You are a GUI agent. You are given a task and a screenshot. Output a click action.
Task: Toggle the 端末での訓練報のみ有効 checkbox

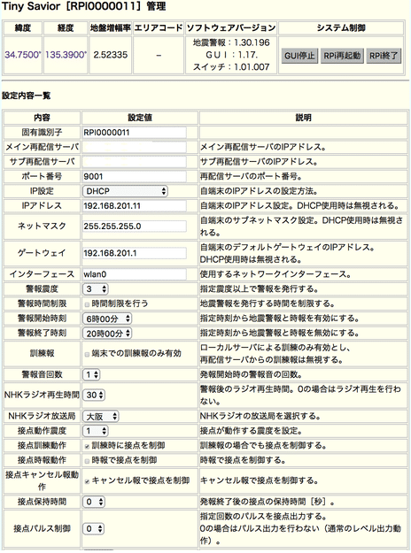(x=87, y=354)
